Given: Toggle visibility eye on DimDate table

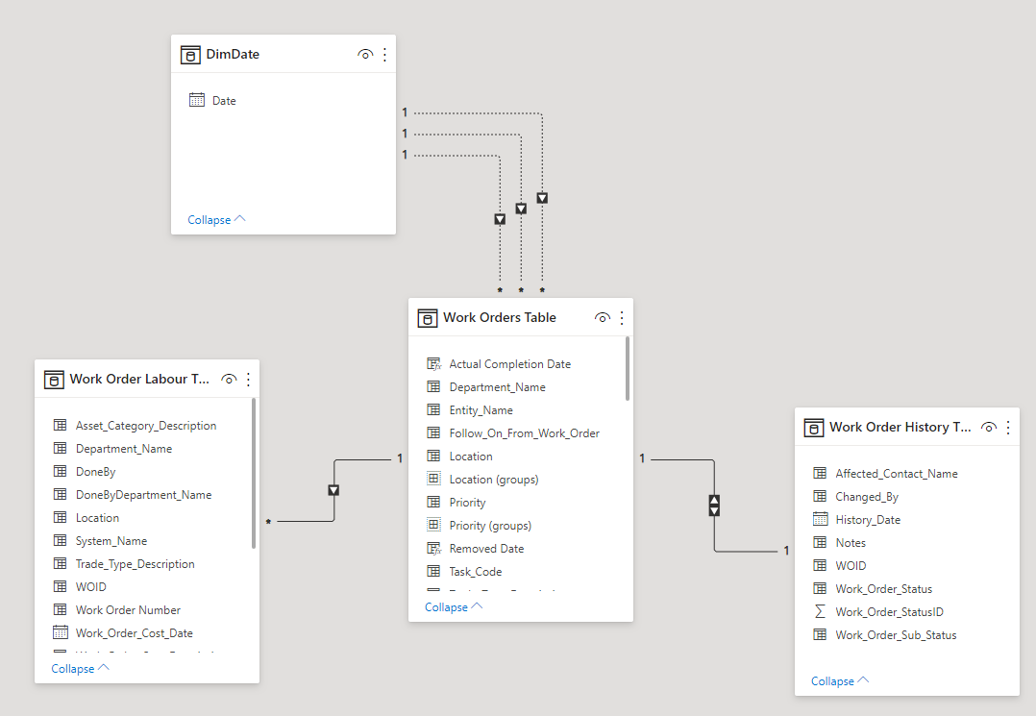Looking at the screenshot, I should 365,54.
